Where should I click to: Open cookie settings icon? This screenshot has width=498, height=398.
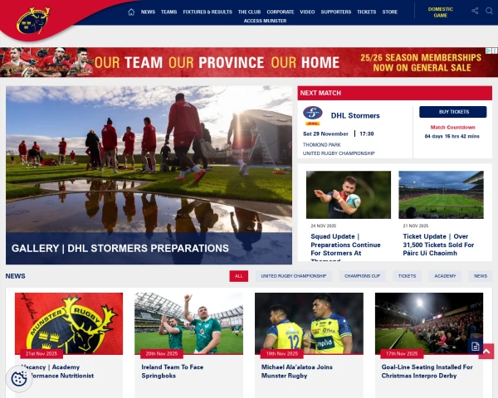pyautogui.click(x=19, y=378)
